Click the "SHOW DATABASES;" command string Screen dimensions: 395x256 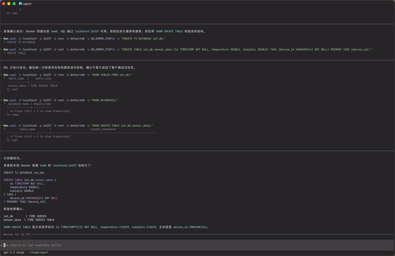(104, 100)
